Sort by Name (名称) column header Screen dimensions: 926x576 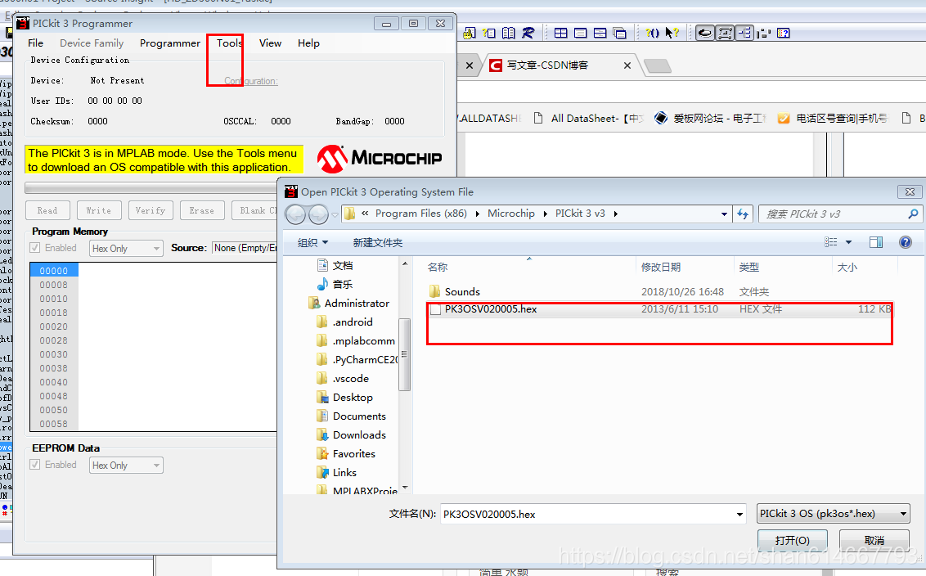[x=437, y=267]
